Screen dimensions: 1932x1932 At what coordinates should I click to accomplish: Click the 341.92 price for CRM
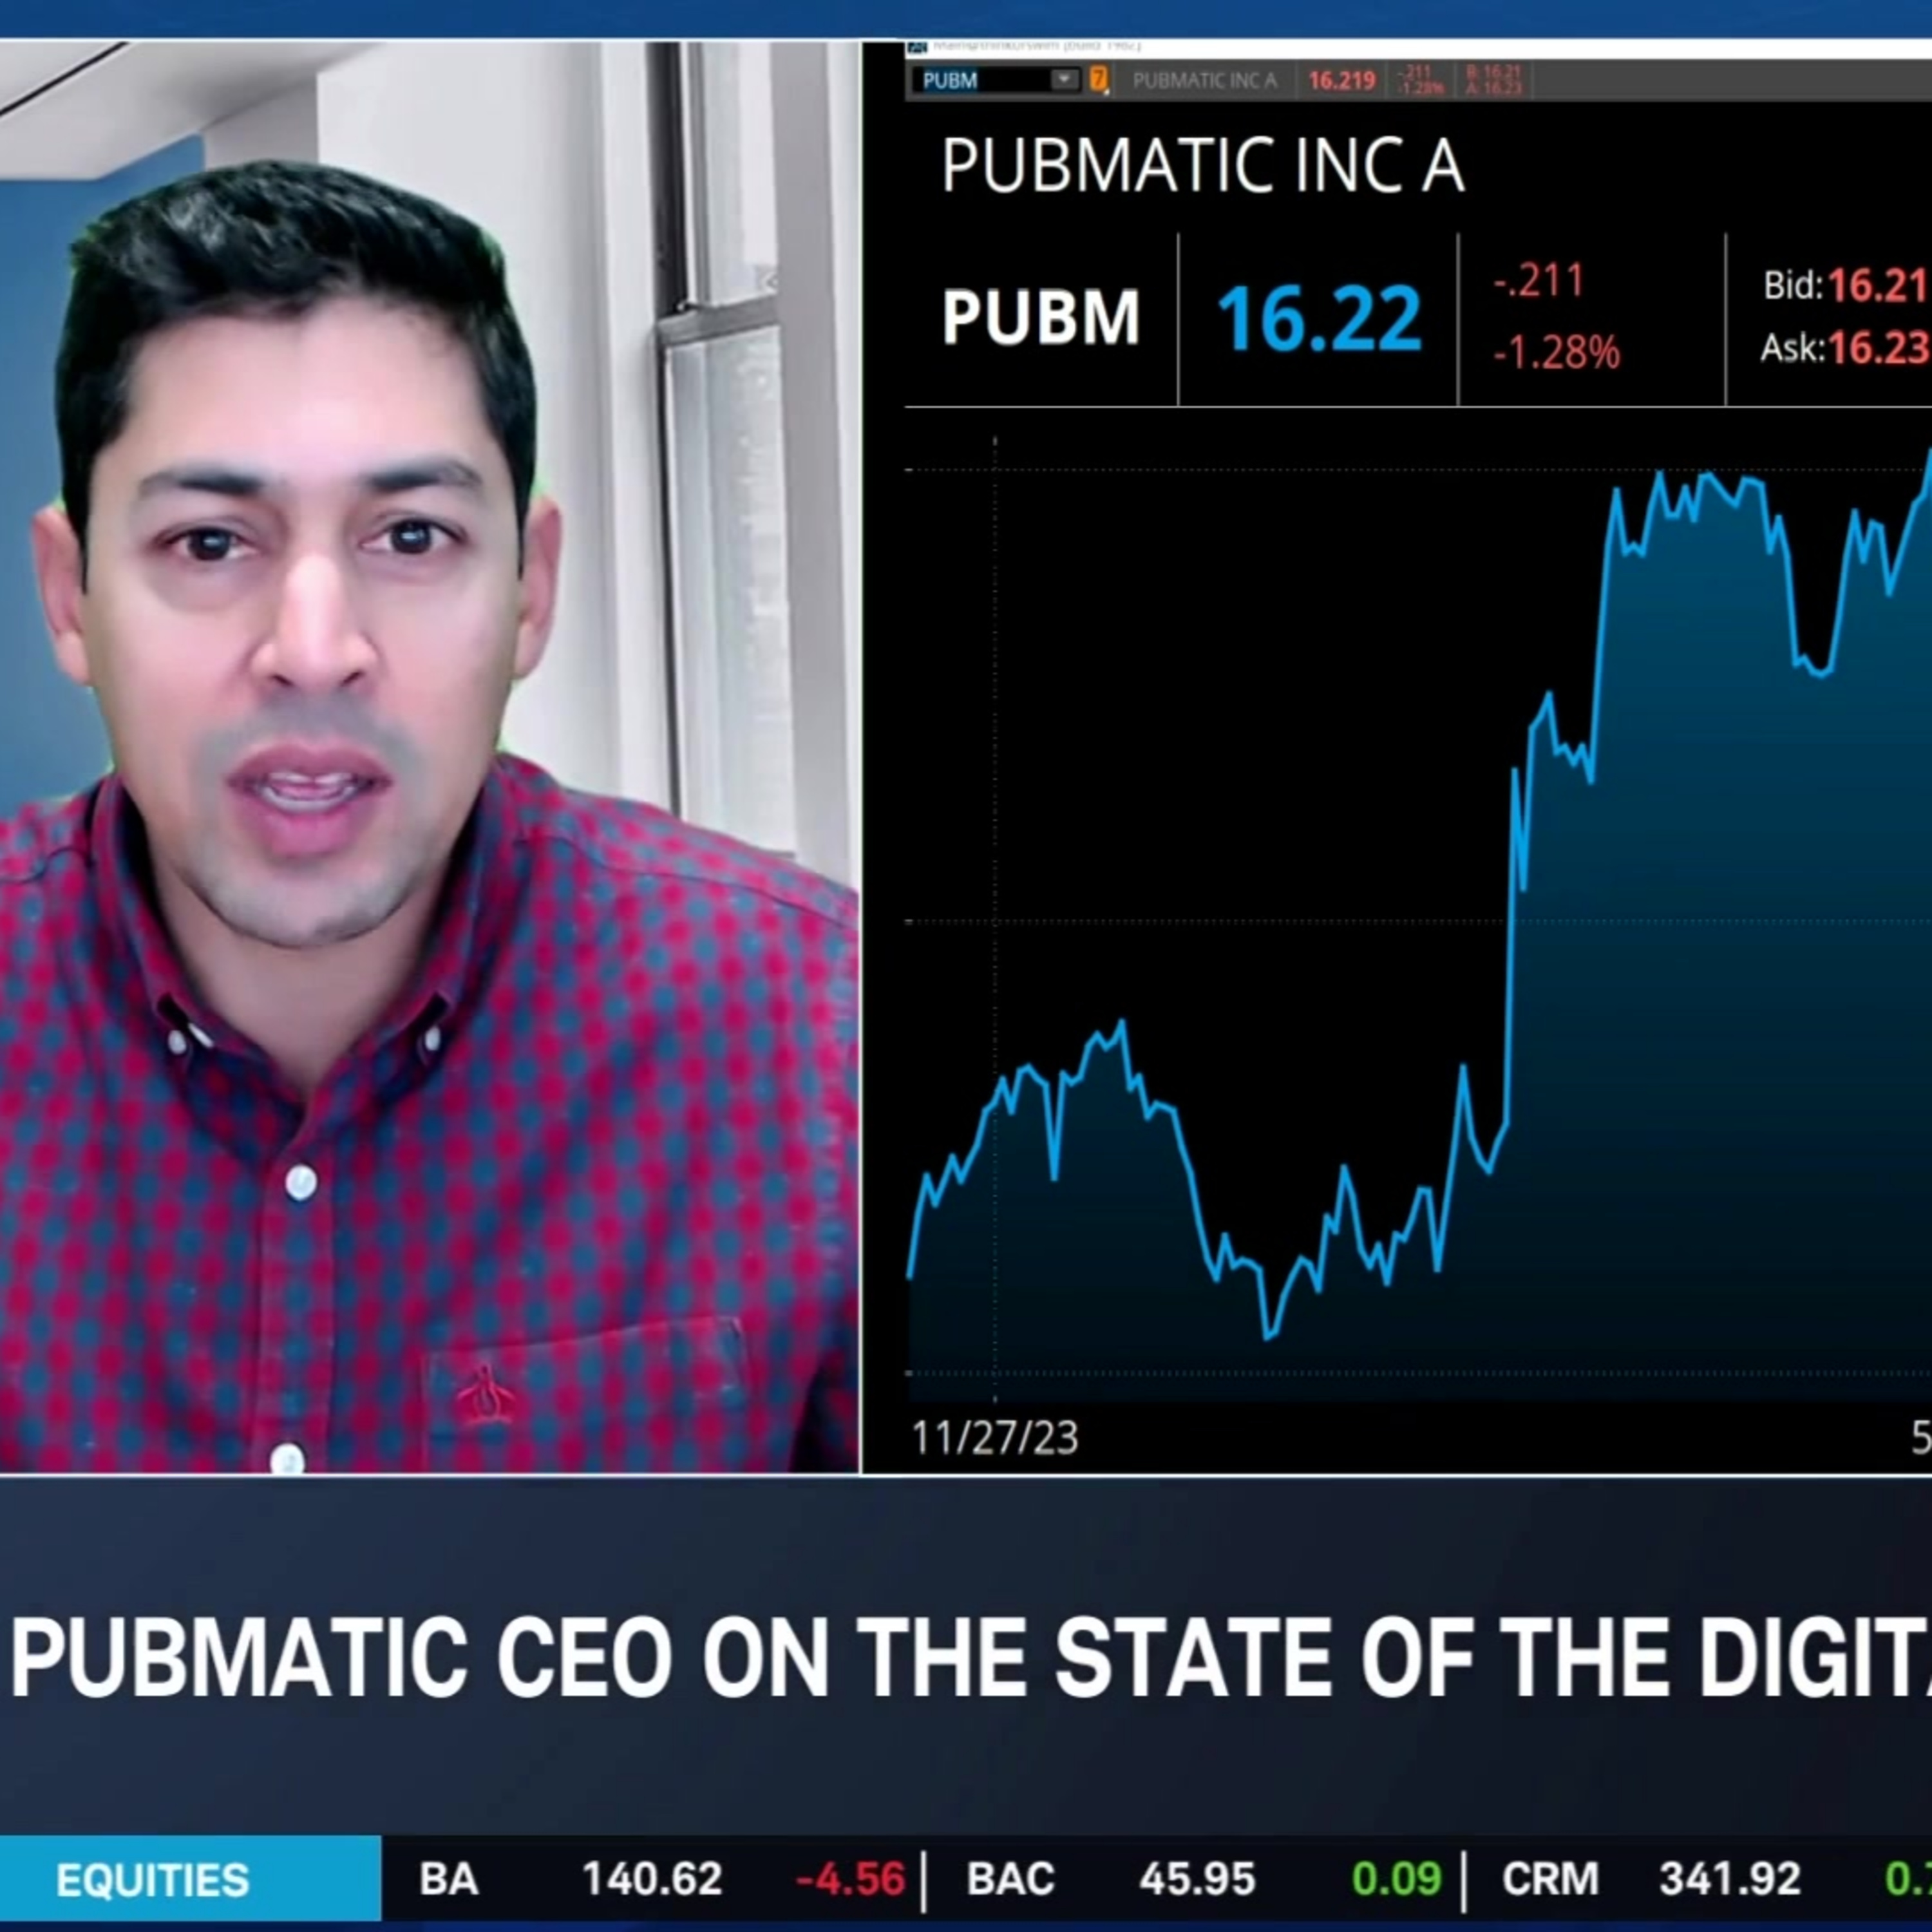point(1730,1880)
